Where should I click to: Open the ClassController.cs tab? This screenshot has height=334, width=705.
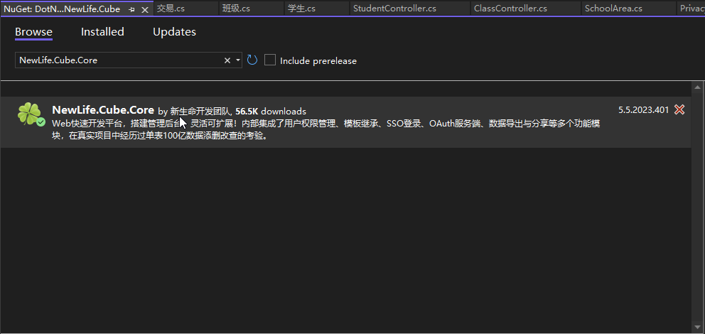[510, 9]
